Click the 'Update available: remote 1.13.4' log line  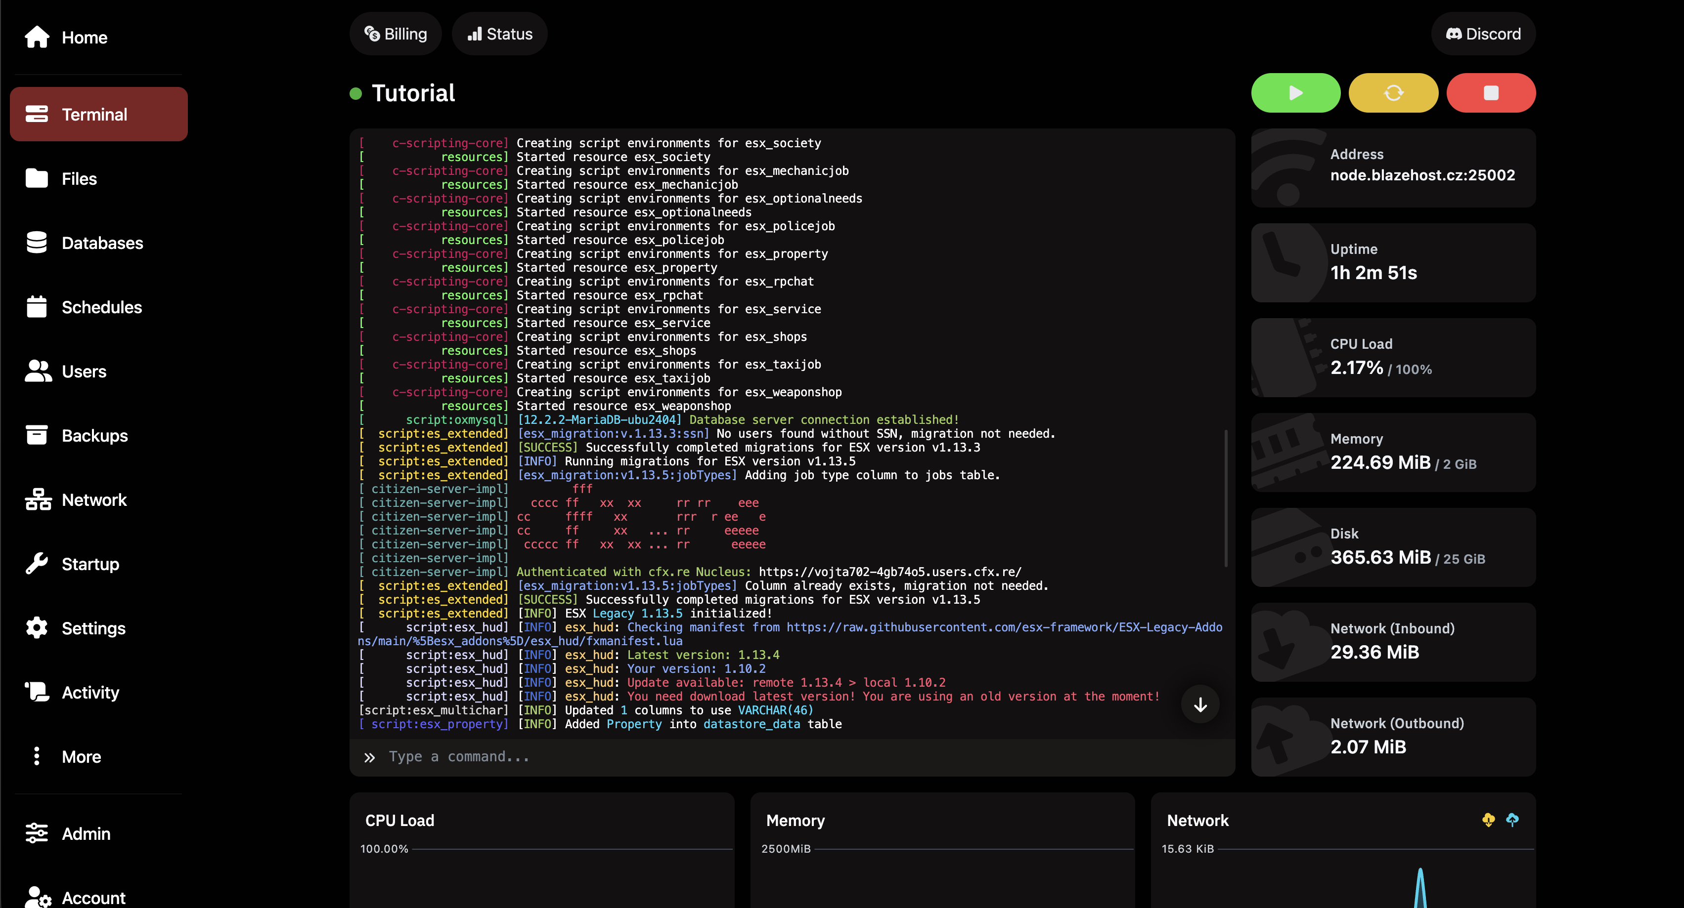point(787,682)
